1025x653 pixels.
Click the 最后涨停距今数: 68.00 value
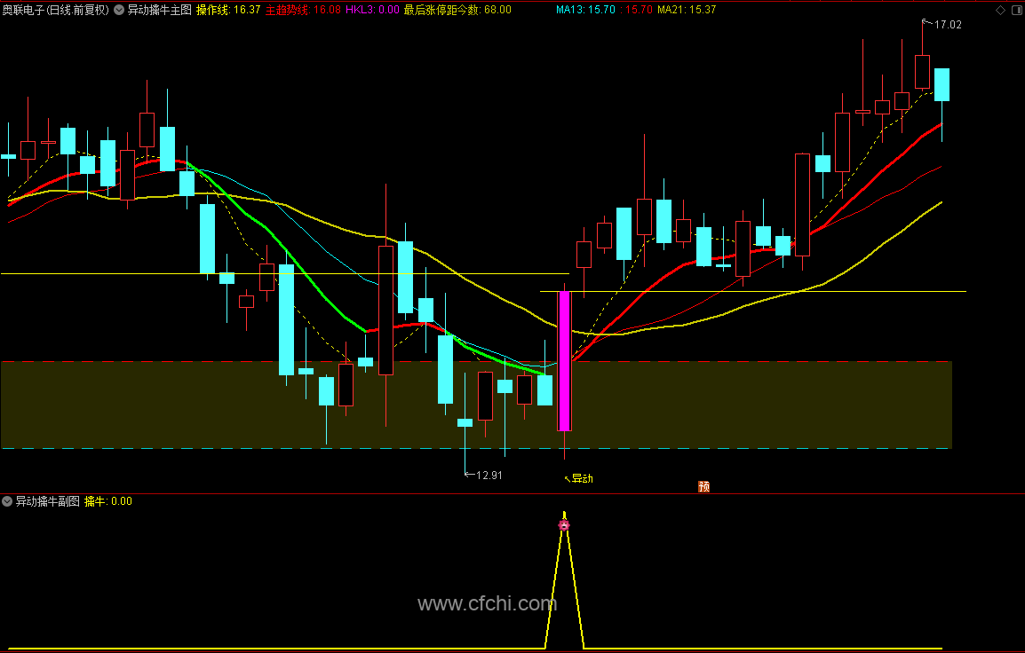click(457, 10)
